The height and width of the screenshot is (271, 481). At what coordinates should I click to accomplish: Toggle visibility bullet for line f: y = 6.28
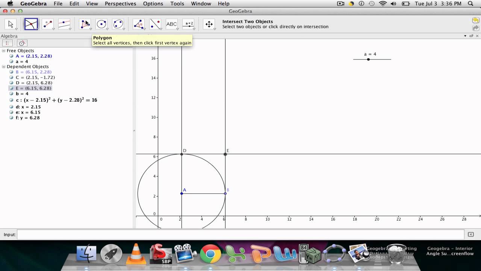[11, 118]
